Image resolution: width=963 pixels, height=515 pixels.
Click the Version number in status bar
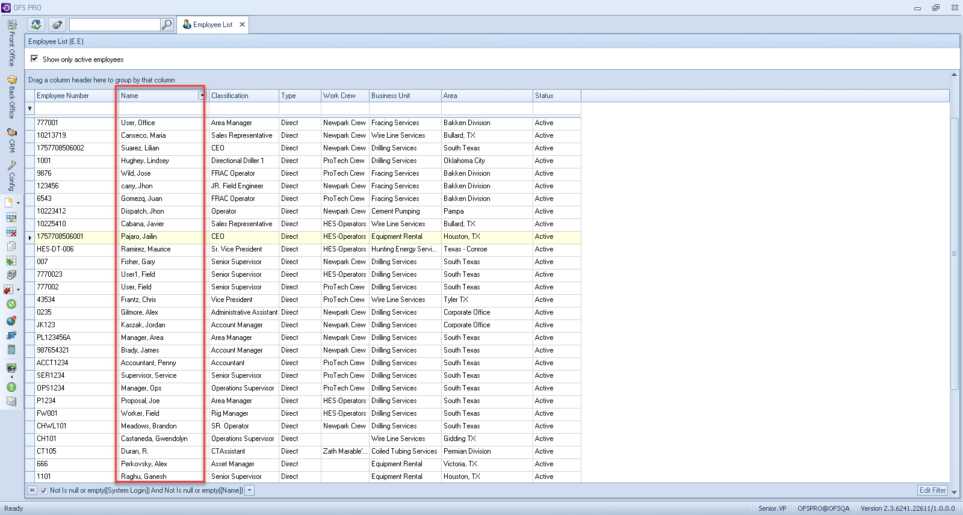tap(908, 508)
